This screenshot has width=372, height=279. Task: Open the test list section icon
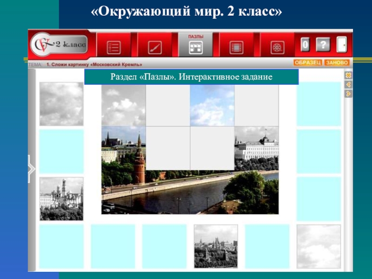[x=113, y=47]
